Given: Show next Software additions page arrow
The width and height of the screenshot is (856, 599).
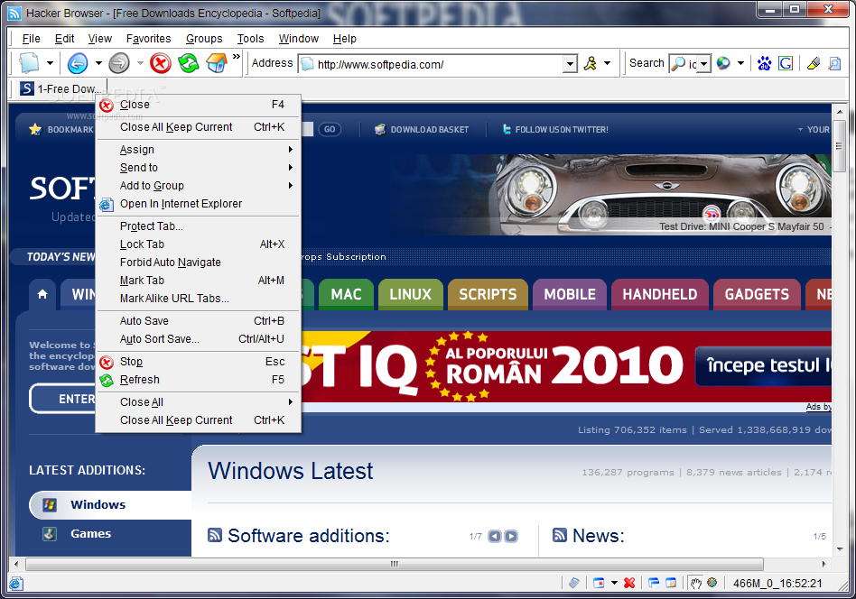Looking at the screenshot, I should pos(511,536).
